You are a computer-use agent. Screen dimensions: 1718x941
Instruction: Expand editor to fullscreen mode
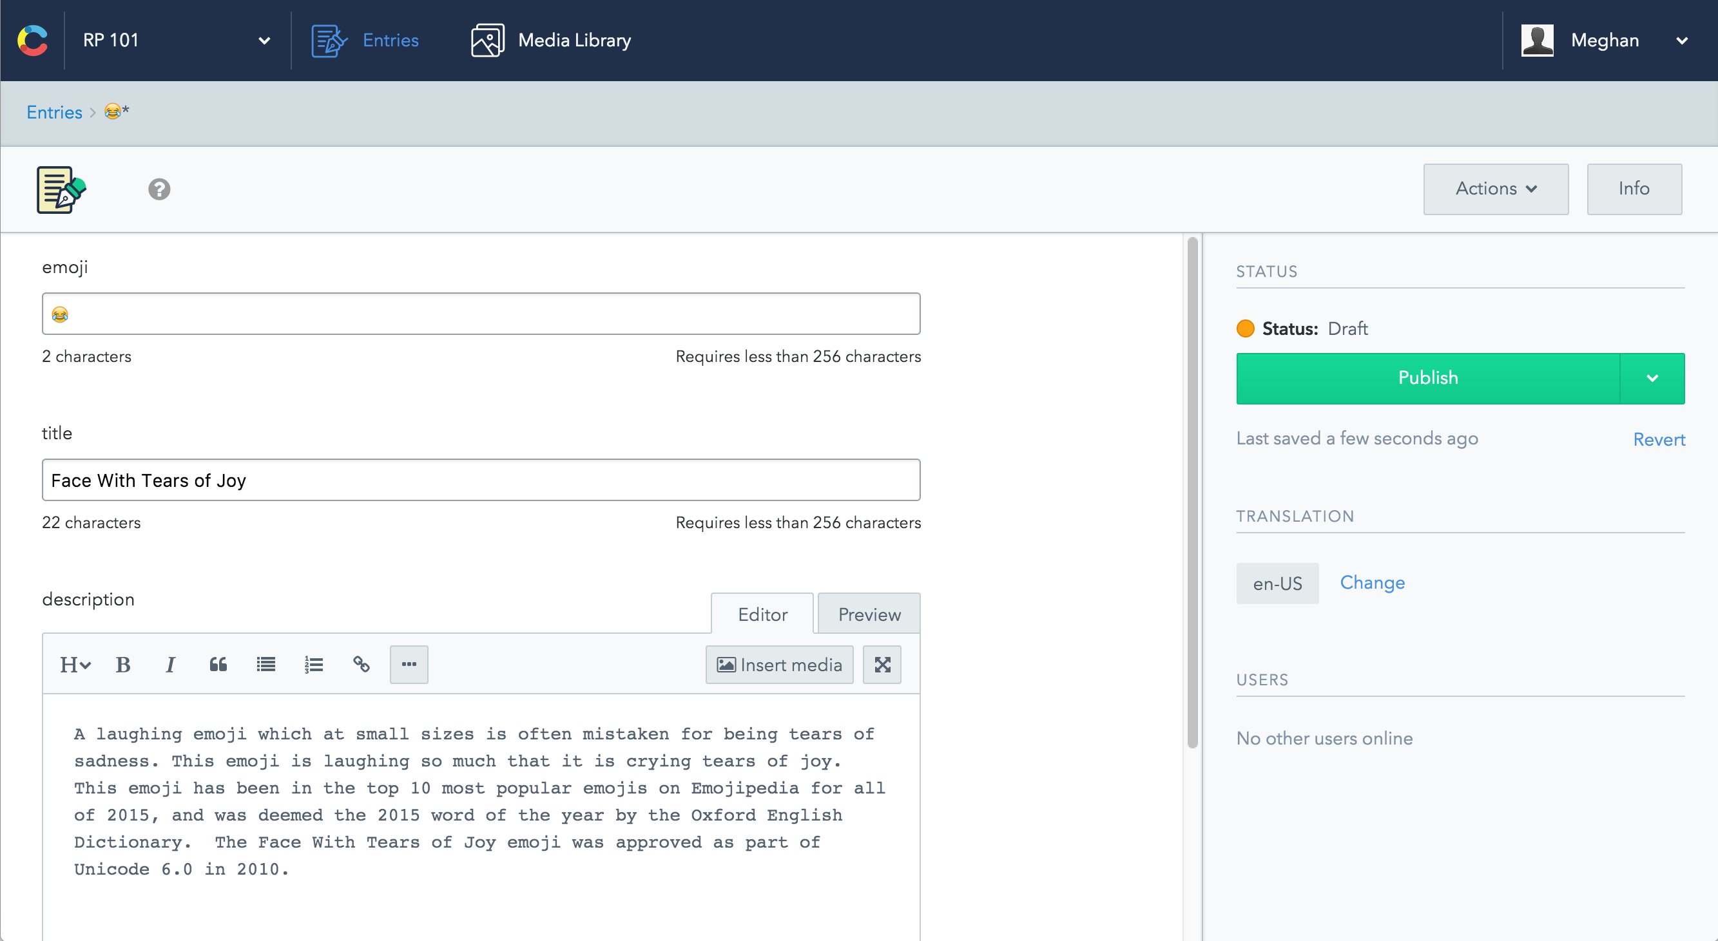[x=882, y=665]
